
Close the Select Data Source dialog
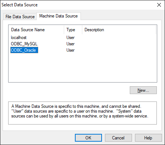(x=159, y=5)
